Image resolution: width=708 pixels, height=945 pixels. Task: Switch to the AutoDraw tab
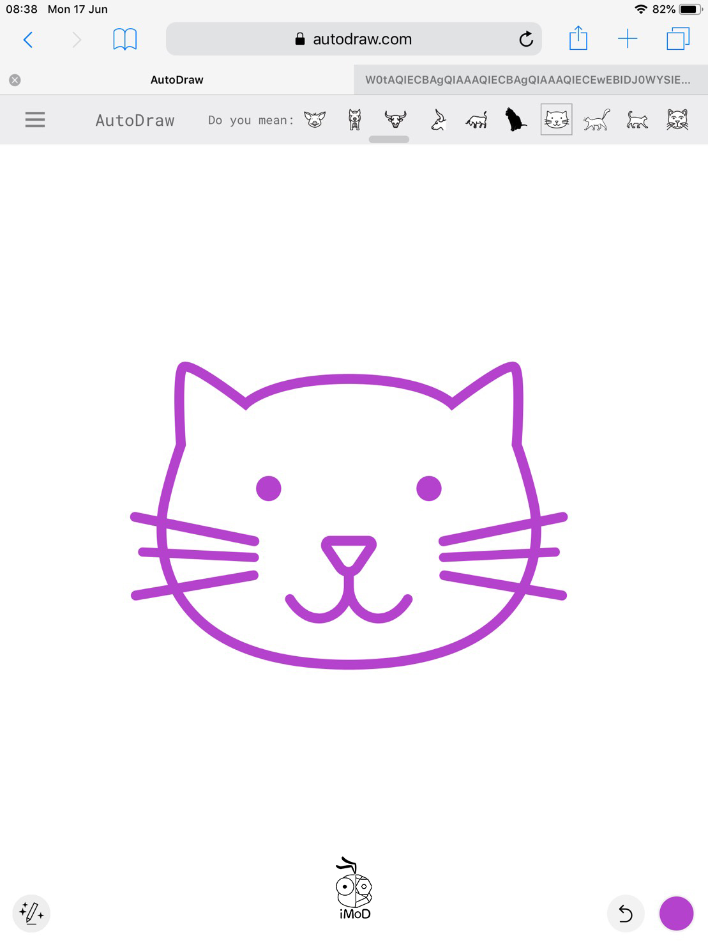(177, 80)
